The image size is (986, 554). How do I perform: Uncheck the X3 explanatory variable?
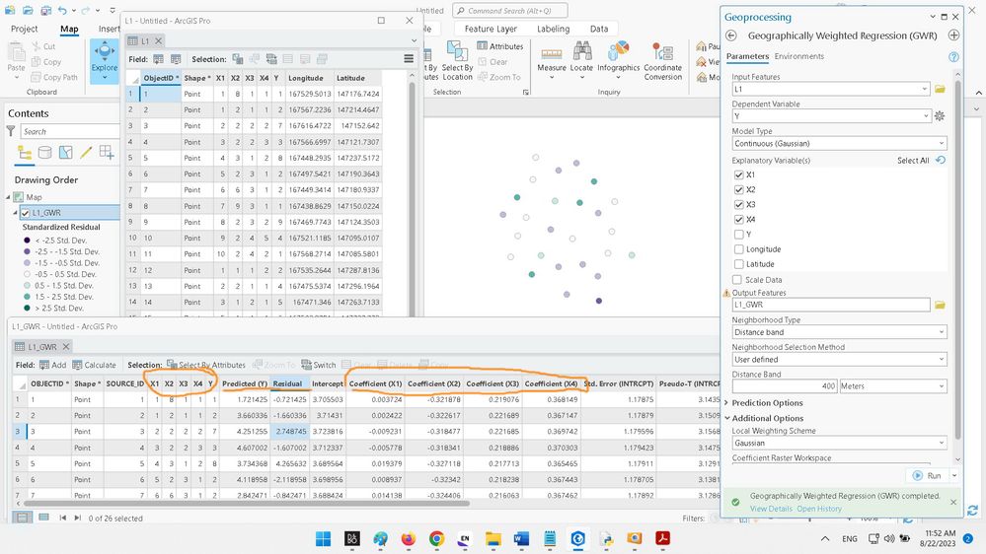pos(739,205)
